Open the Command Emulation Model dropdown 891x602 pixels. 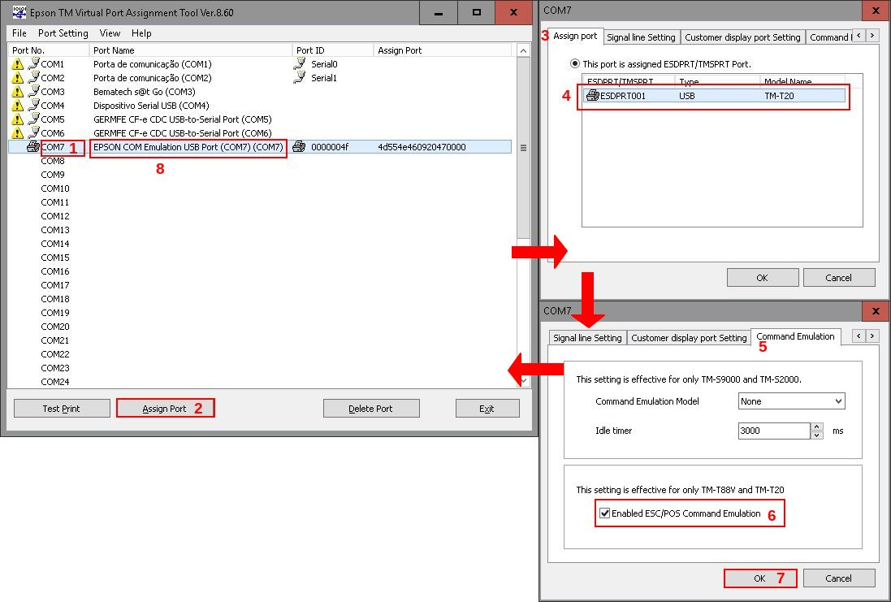click(x=792, y=401)
